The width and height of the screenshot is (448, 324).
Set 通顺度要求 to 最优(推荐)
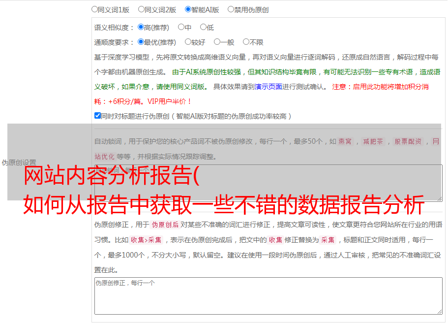coord(141,42)
